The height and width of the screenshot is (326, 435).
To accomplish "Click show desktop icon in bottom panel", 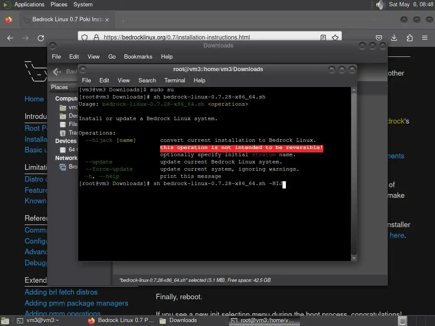I will pyautogui.click(x=5, y=321).
